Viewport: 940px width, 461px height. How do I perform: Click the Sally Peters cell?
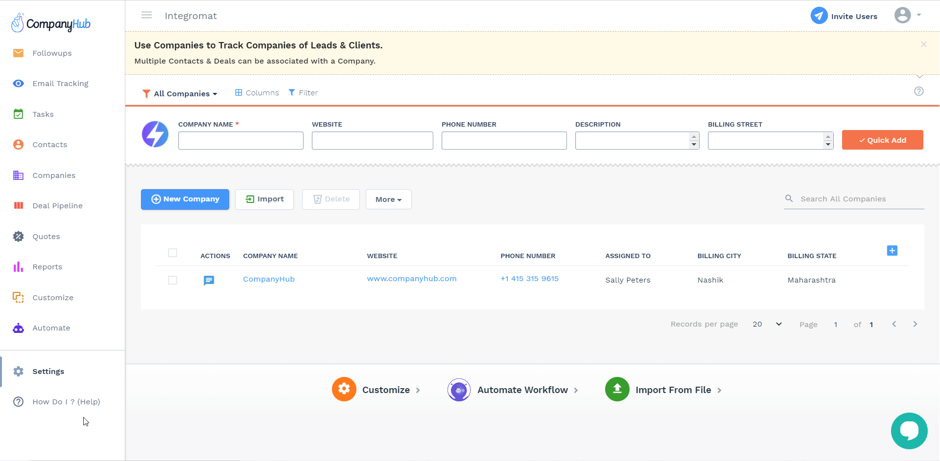tap(628, 280)
